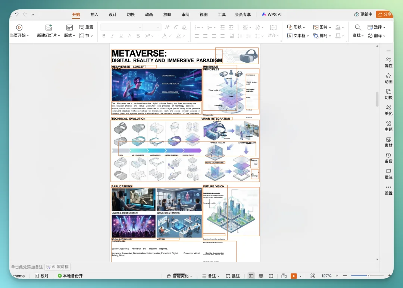Click the 美化 icon in sidebar
This screenshot has width=403, height=288.
coord(388,111)
